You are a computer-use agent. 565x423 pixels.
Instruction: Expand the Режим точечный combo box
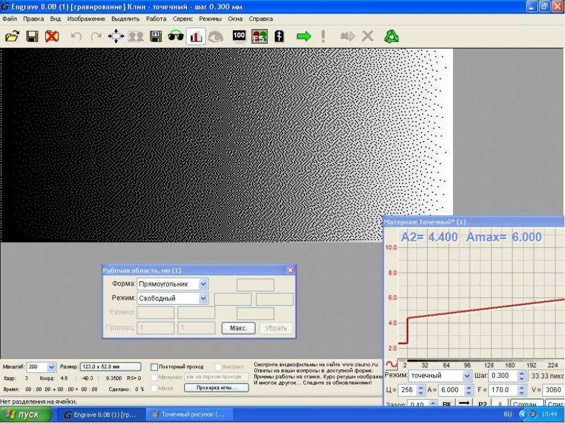[467, 376]
